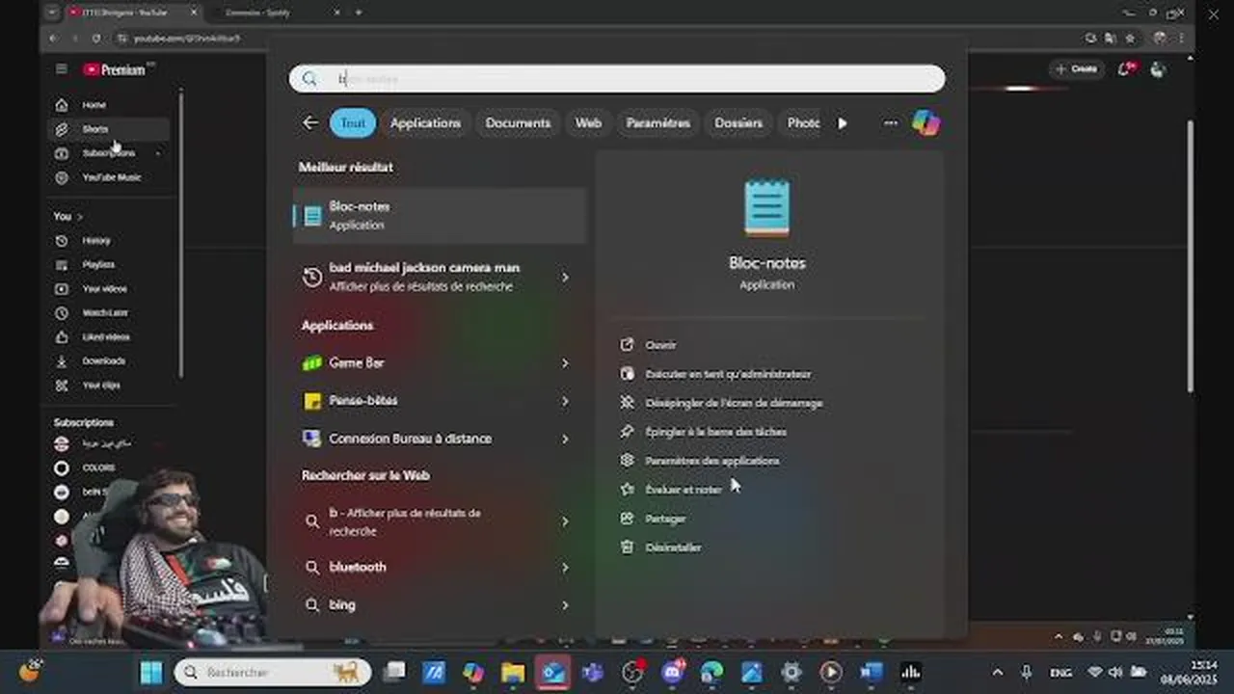Expand the bing web result chevron
1234x694 pixels.
tap(565, 605)
